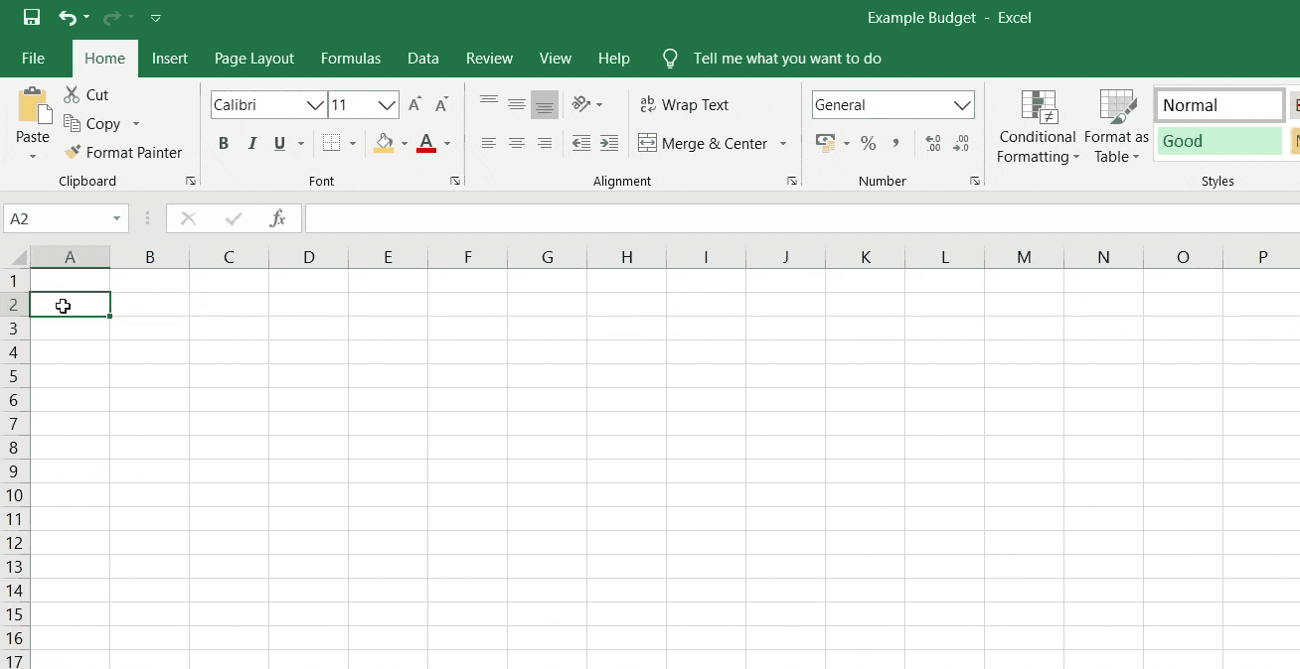This screenshot has height=669, width=1300.
Task: Expand the Fill Color dropdown arrow
Action: pos(405,144)
